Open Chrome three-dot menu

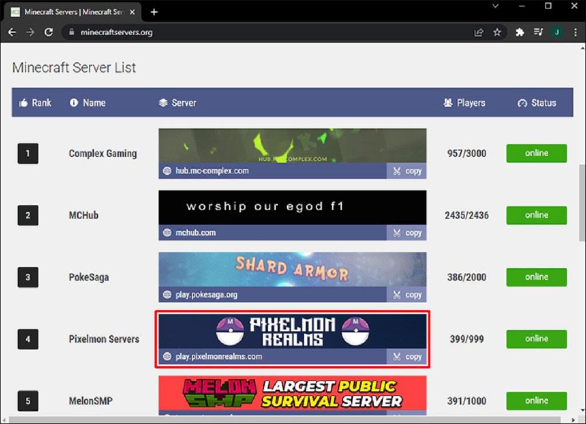tap(575, 33)
